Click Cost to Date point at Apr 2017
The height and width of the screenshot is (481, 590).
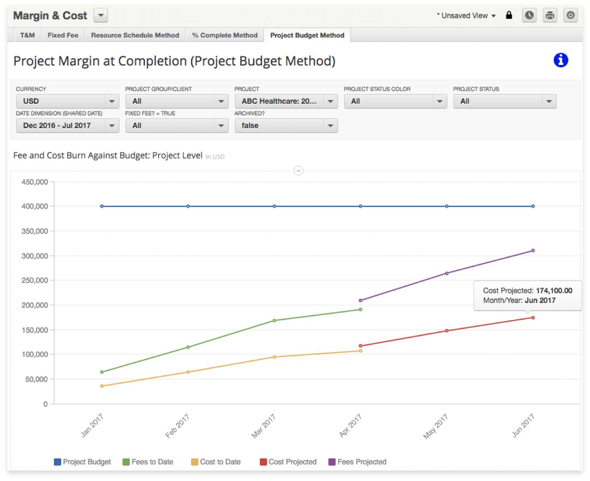tap(361, 351)
